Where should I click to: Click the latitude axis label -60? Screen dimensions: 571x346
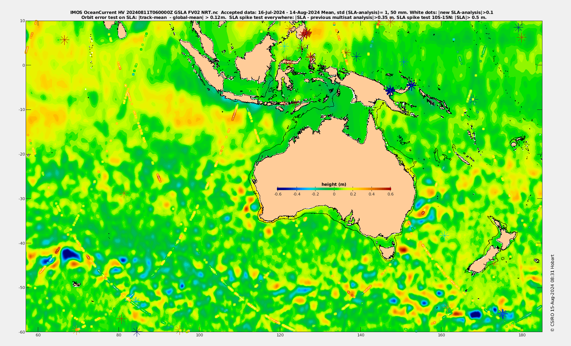tap(22, 332)
